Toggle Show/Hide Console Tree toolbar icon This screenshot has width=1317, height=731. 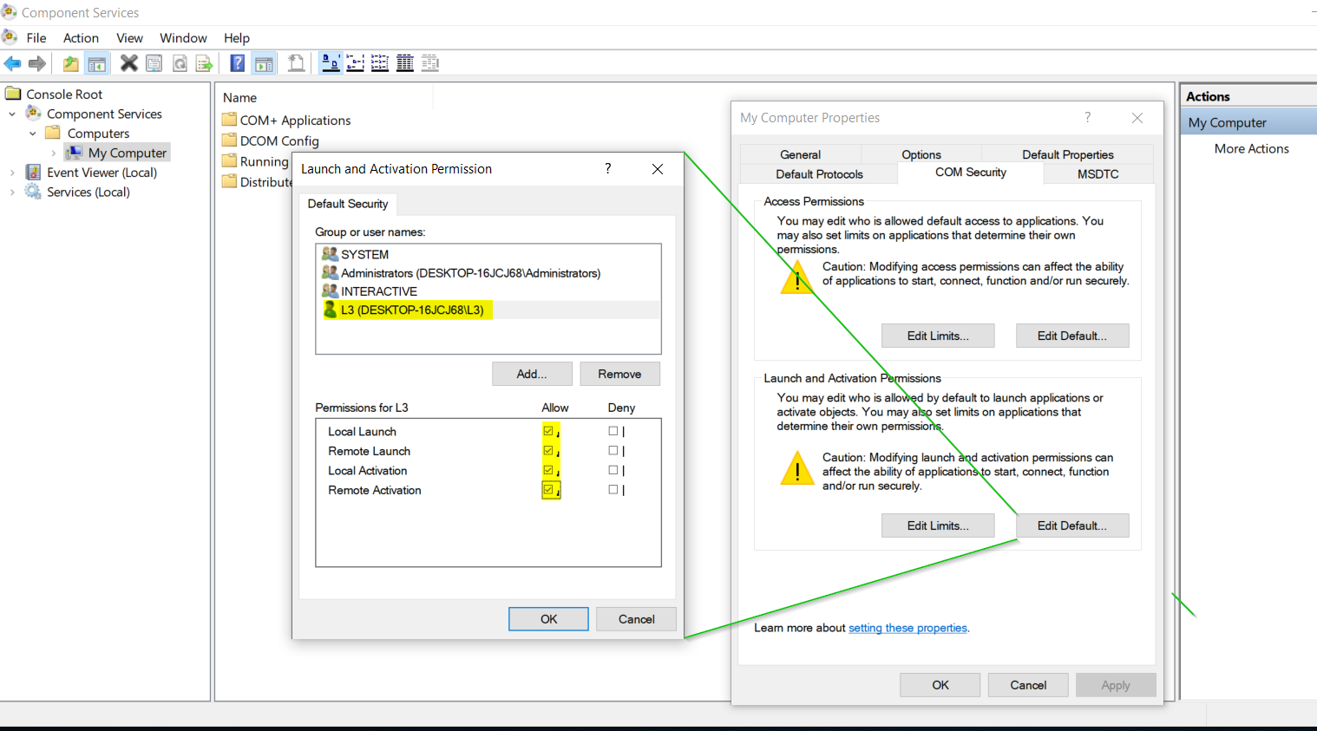click(x=96, y=63)
